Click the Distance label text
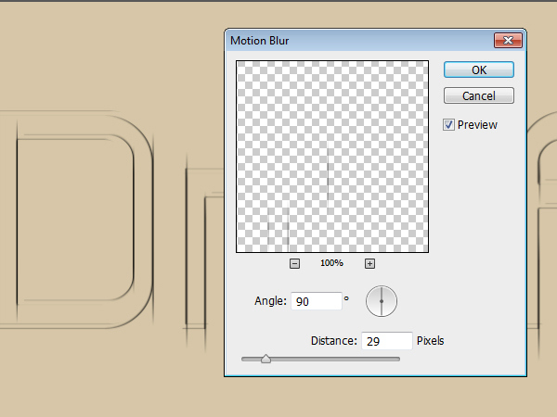This screenshot has height=417, width=557. pos(333,341)
